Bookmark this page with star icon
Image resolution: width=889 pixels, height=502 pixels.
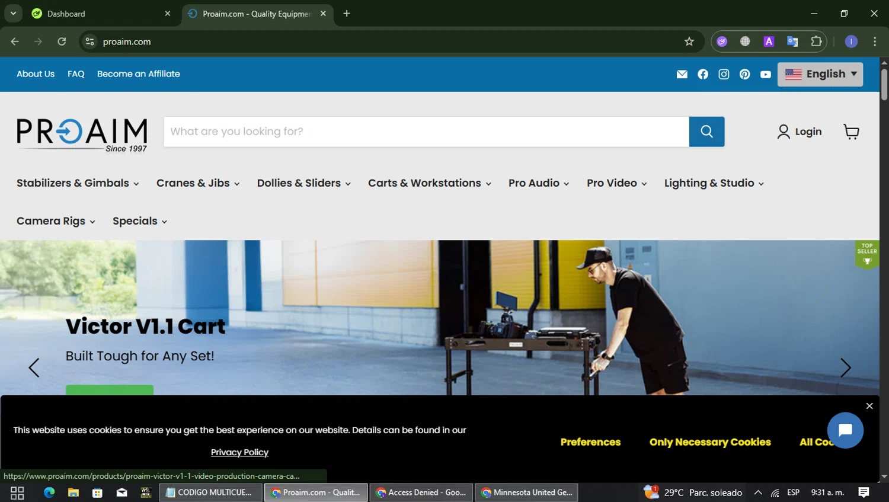(689, 41)
